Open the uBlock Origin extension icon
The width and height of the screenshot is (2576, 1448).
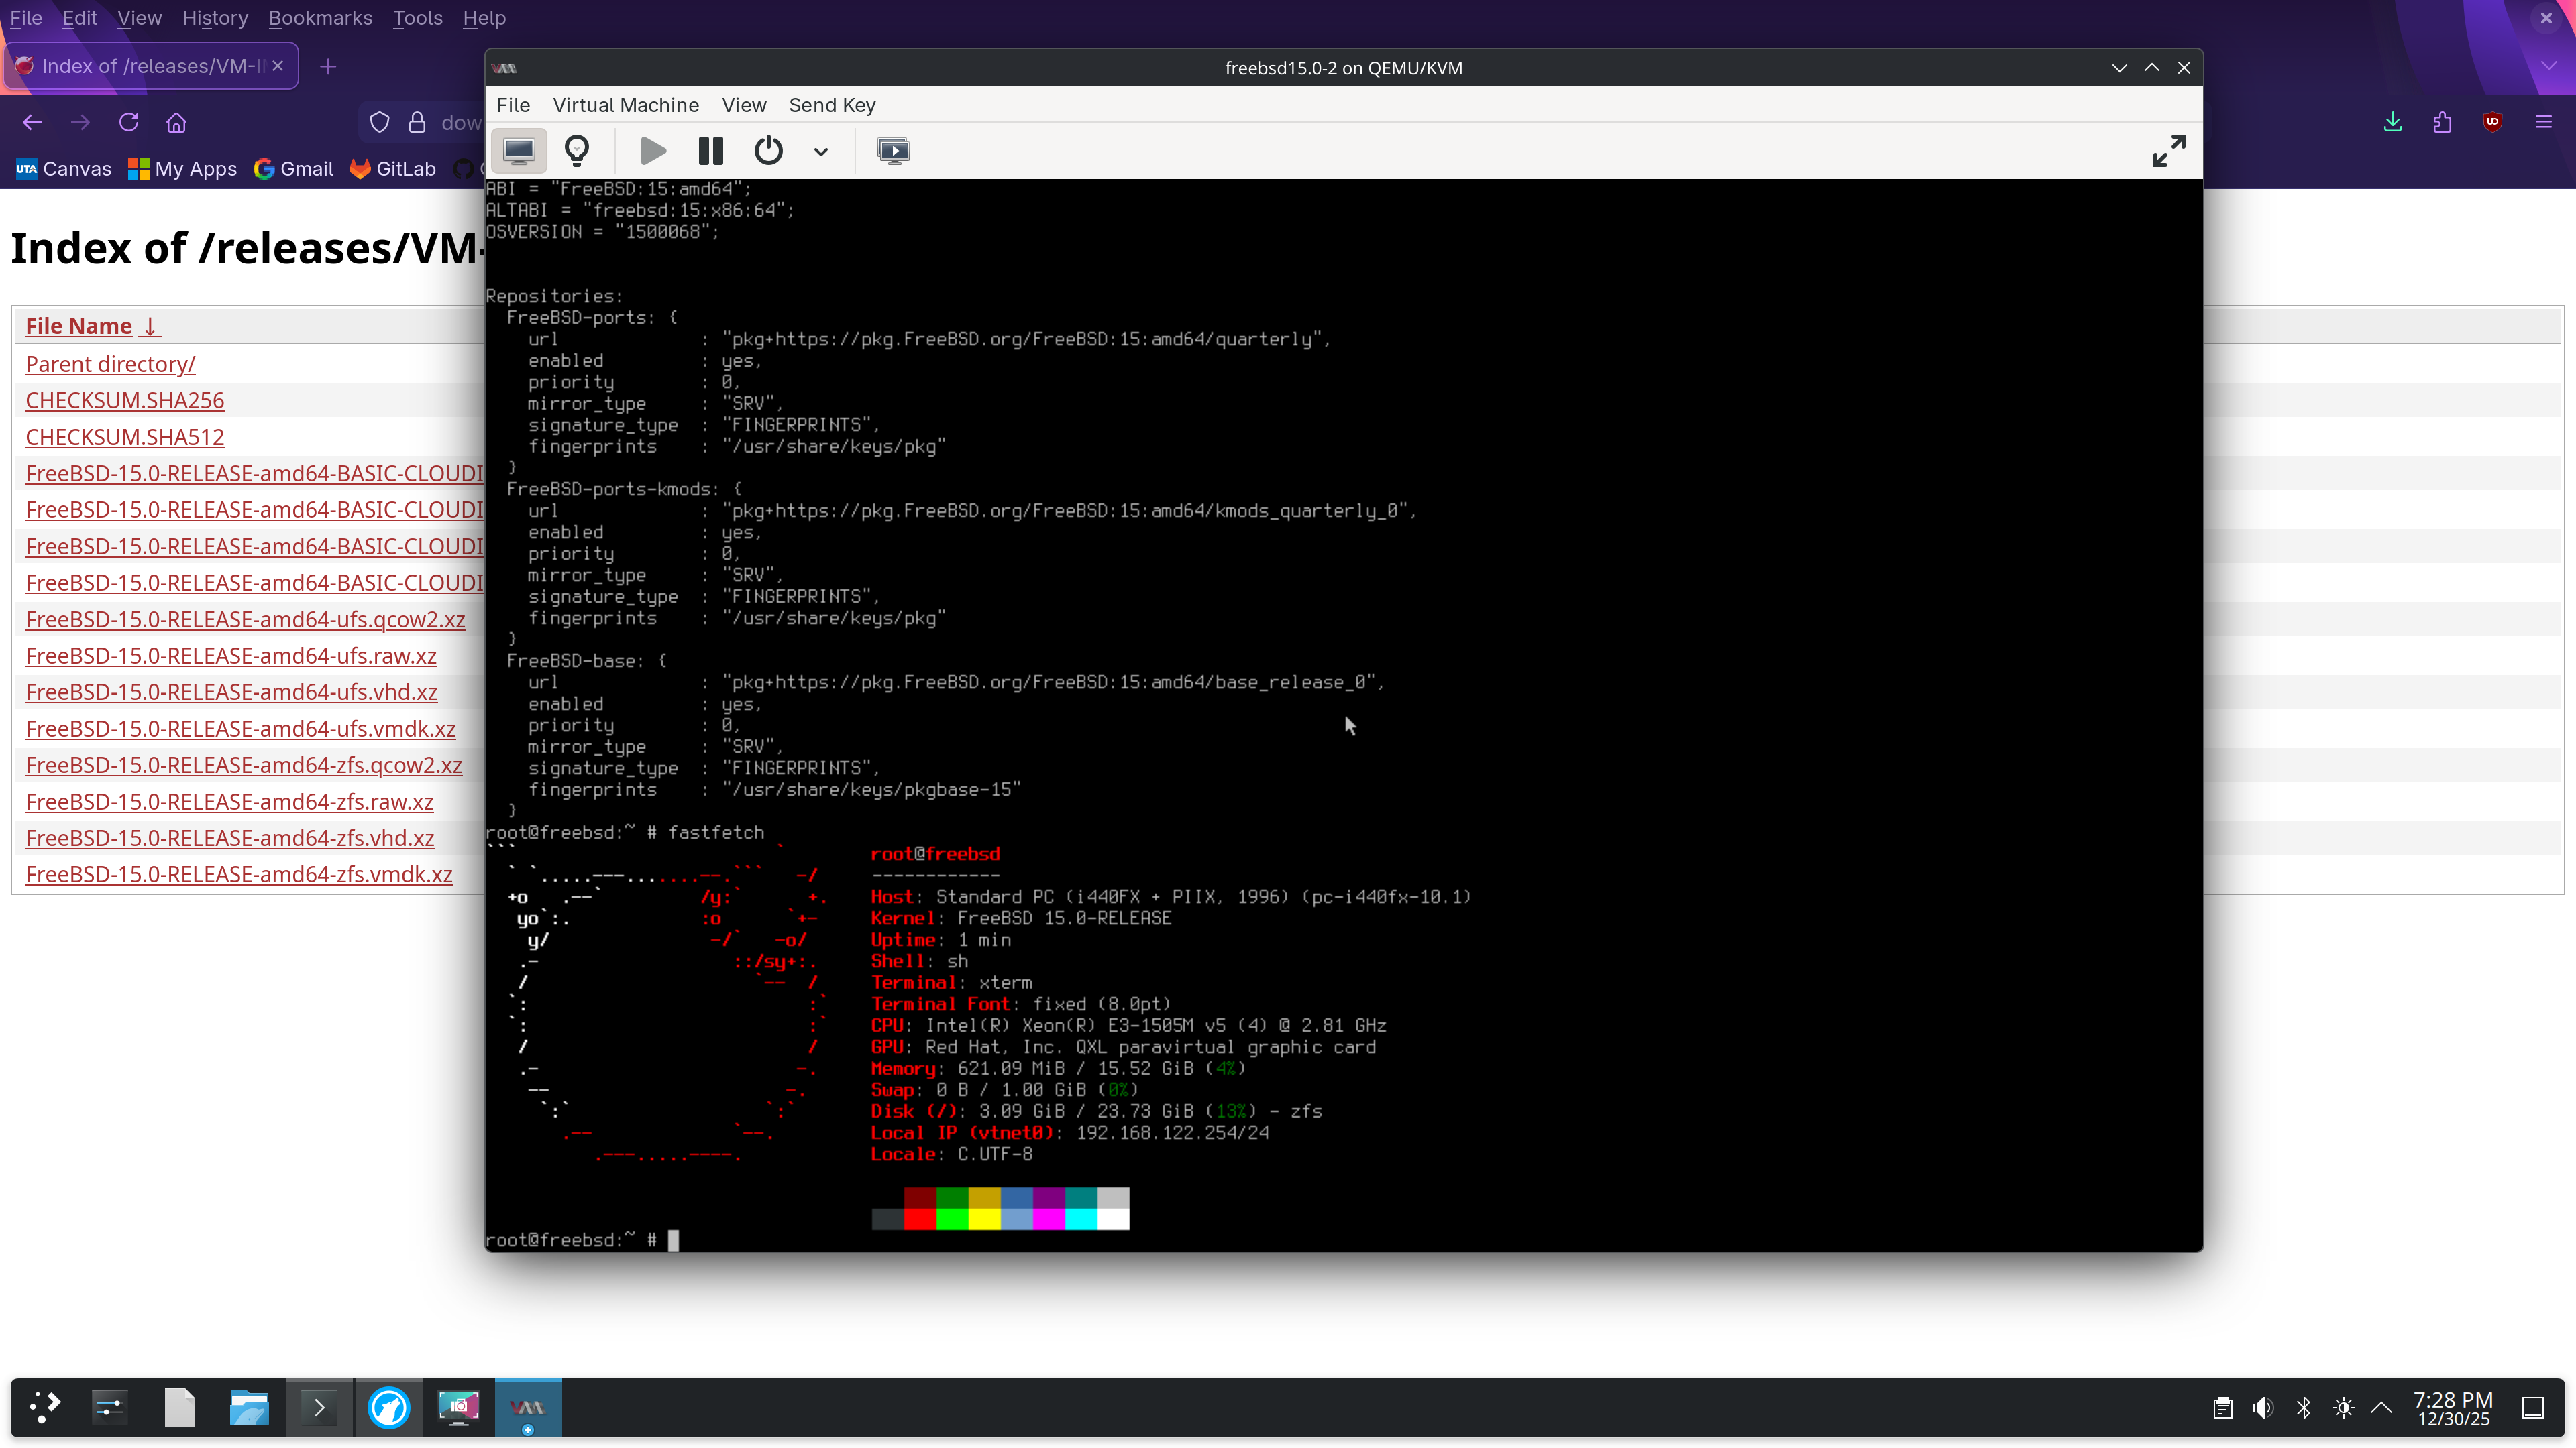(2492, 122)
